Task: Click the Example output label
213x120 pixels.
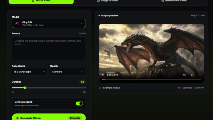Action: [111, 88]
